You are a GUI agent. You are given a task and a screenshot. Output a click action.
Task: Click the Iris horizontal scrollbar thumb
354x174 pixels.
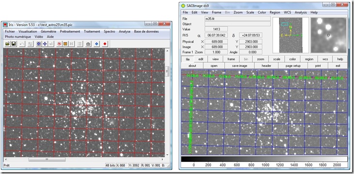point(47,159)
